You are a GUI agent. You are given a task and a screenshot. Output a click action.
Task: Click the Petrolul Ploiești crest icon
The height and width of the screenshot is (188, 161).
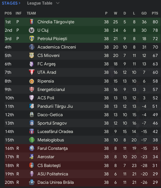click(x=32, y=39)
